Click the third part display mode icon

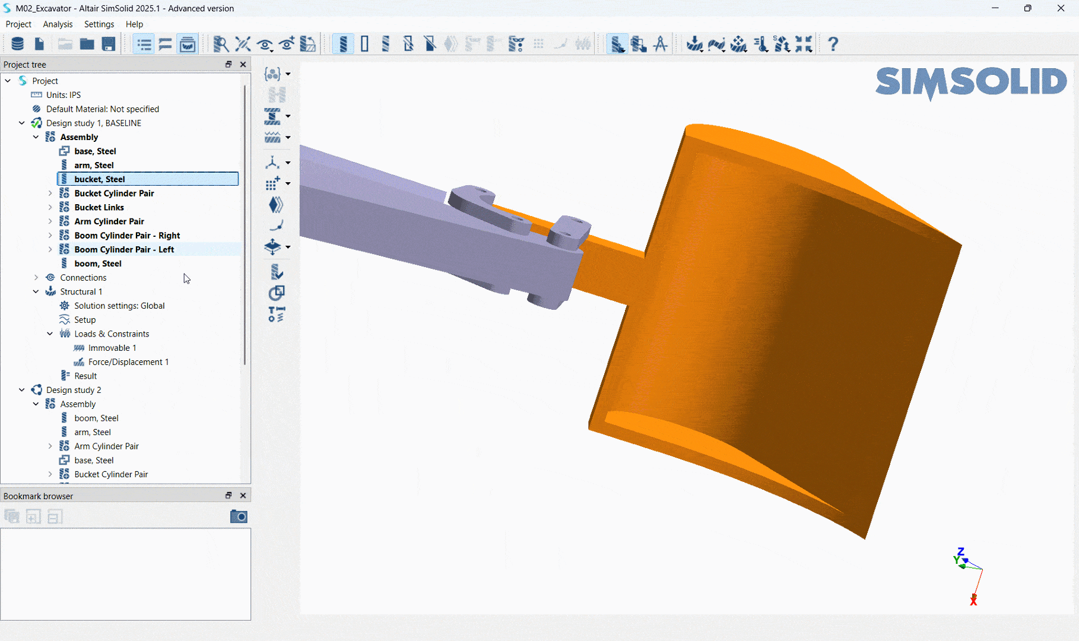(386, 44)
